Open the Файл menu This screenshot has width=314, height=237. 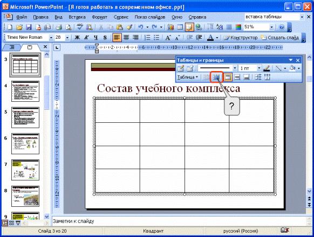22,17
